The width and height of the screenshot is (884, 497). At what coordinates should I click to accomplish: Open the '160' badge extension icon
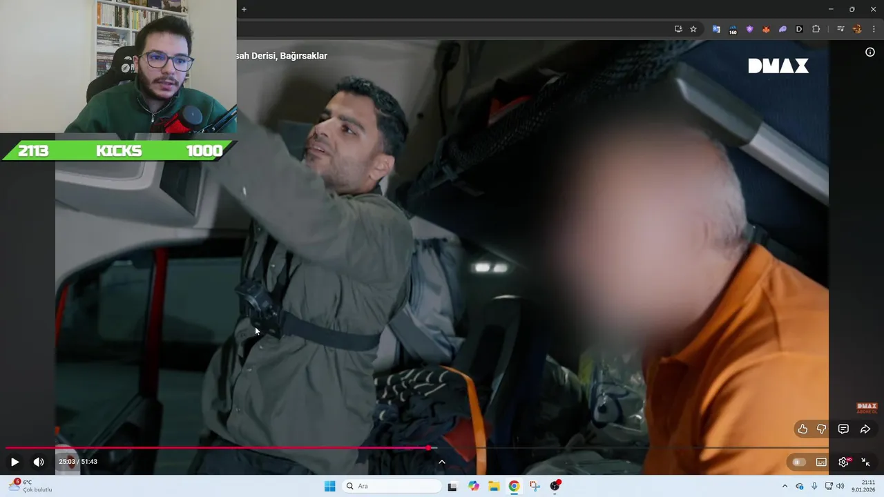[733, 29]
